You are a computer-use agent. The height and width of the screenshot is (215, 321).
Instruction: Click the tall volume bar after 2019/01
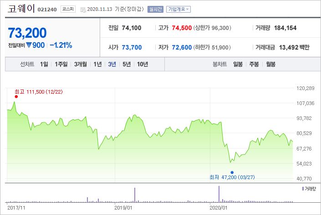(x=135, y=195)
